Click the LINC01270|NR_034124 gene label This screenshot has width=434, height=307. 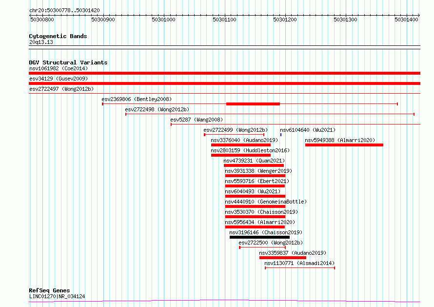pos(57,296)
